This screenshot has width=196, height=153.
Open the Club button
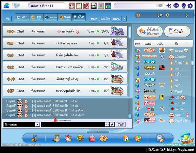[x=177, y=31]
